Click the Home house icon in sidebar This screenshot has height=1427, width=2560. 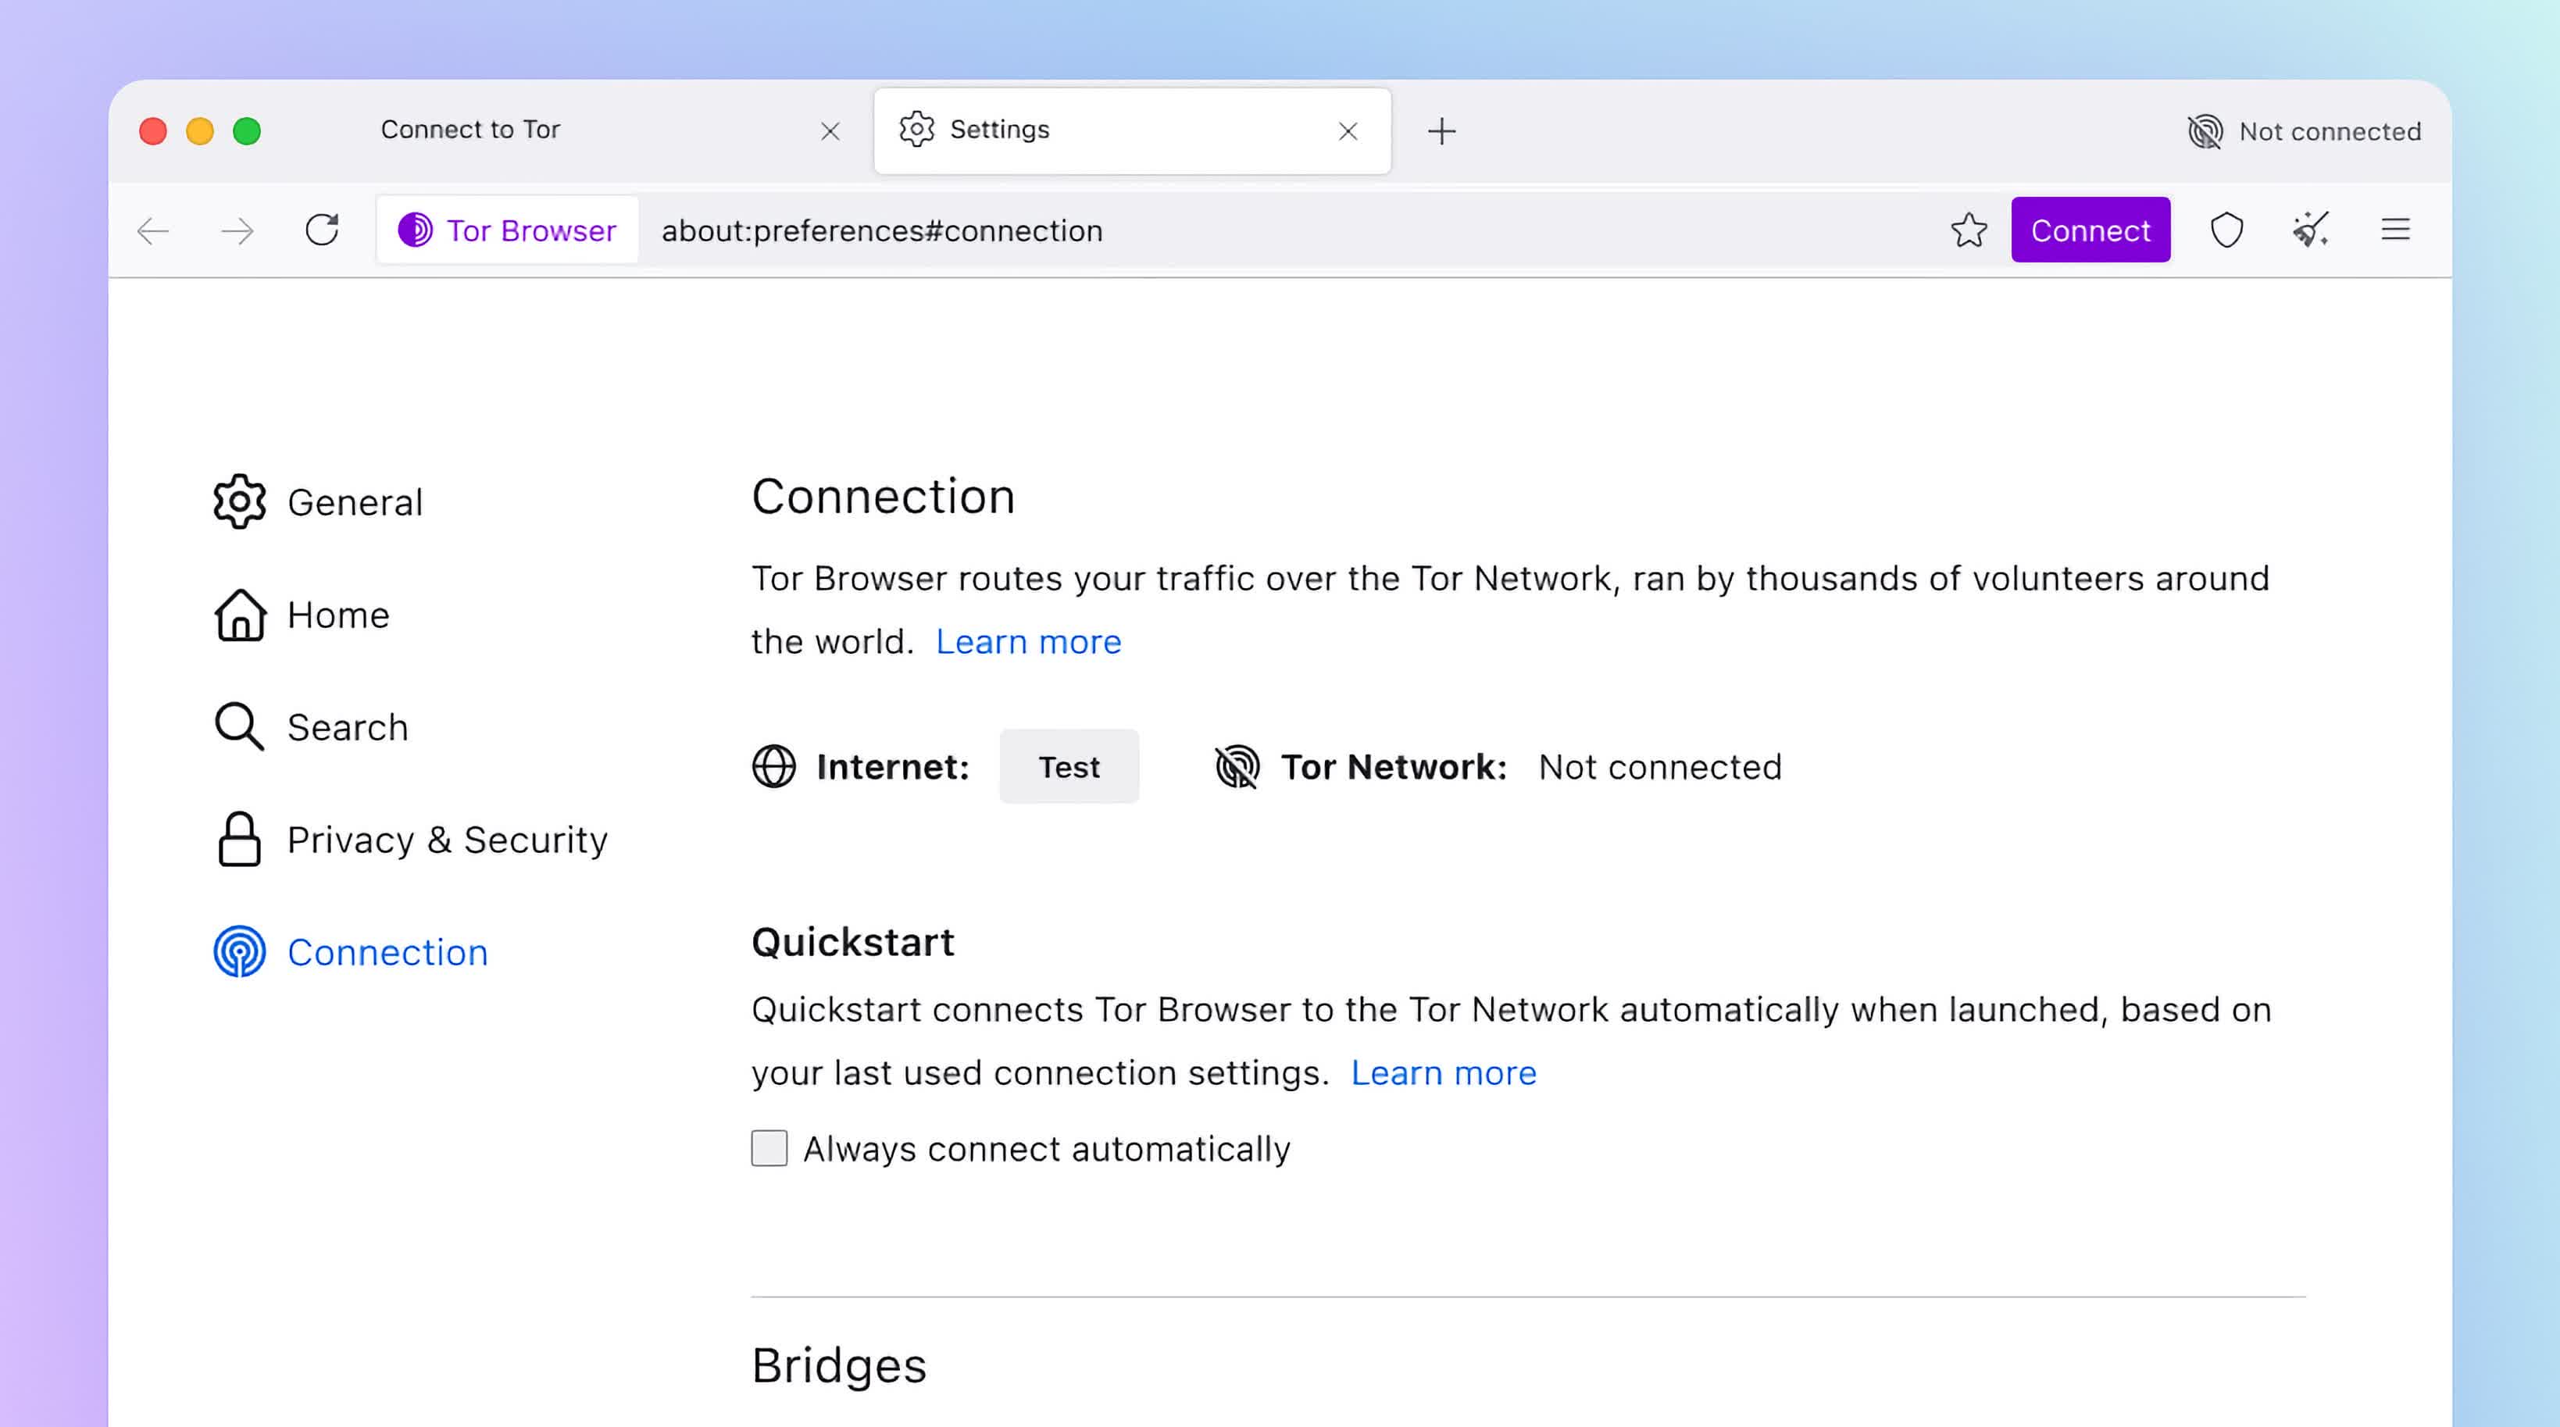[240, 615]
